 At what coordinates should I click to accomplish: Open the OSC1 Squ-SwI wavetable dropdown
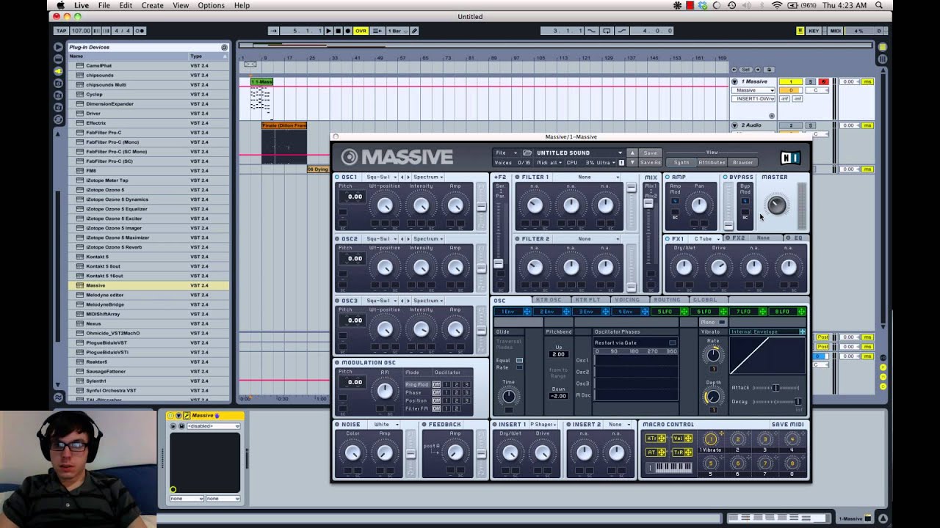(381, 177)
